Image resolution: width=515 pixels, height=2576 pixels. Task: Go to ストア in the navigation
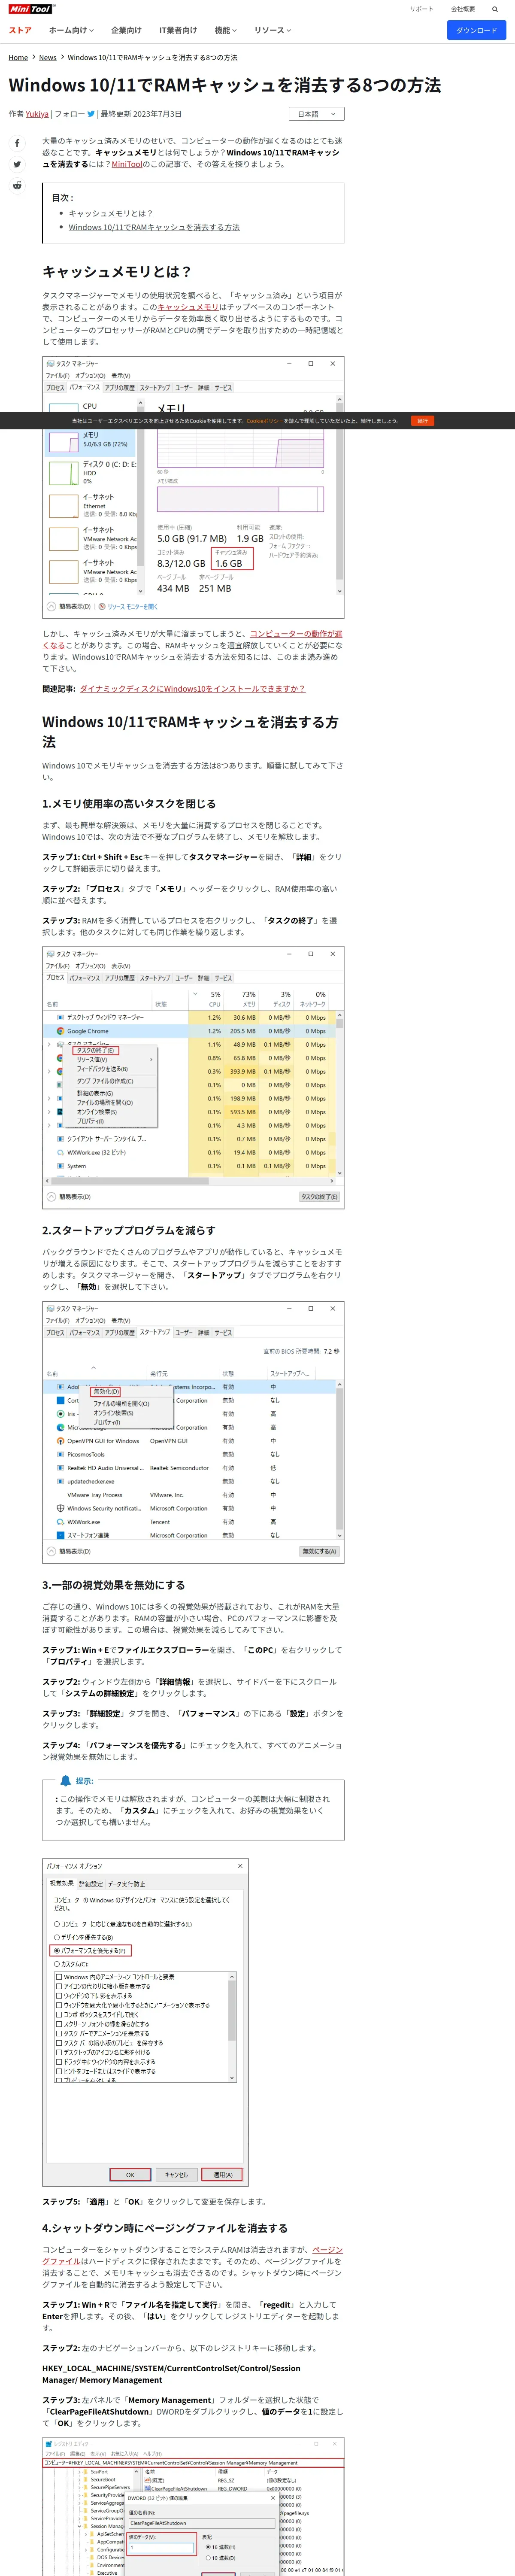tap(20, 30)
